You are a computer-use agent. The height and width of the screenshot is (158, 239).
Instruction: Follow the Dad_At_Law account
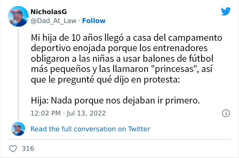coord(94,21)
